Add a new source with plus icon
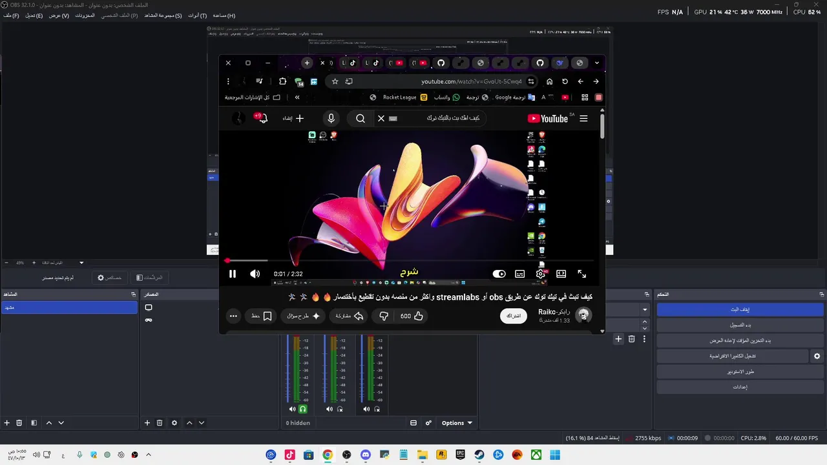The height and width of the screenshot is (465, 827). 147,423
